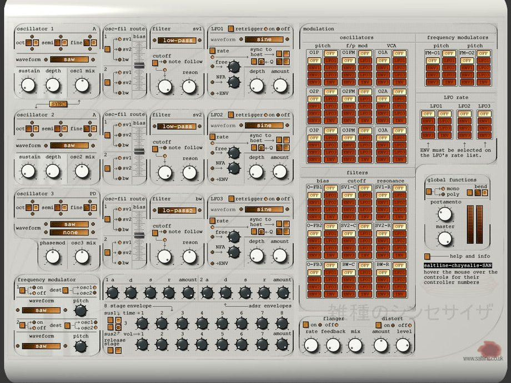511x383 pixels.
Task: Click the oscillator 3 phasemod knob
Action: point(52,256)
